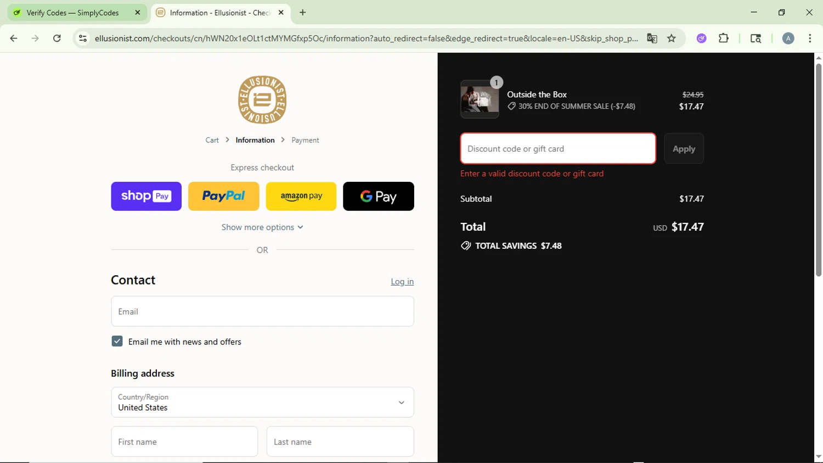The width and height of the screenshot is (823, 463).
Task: Open Country/Region dropdown
Action: (x=262, y=402)
